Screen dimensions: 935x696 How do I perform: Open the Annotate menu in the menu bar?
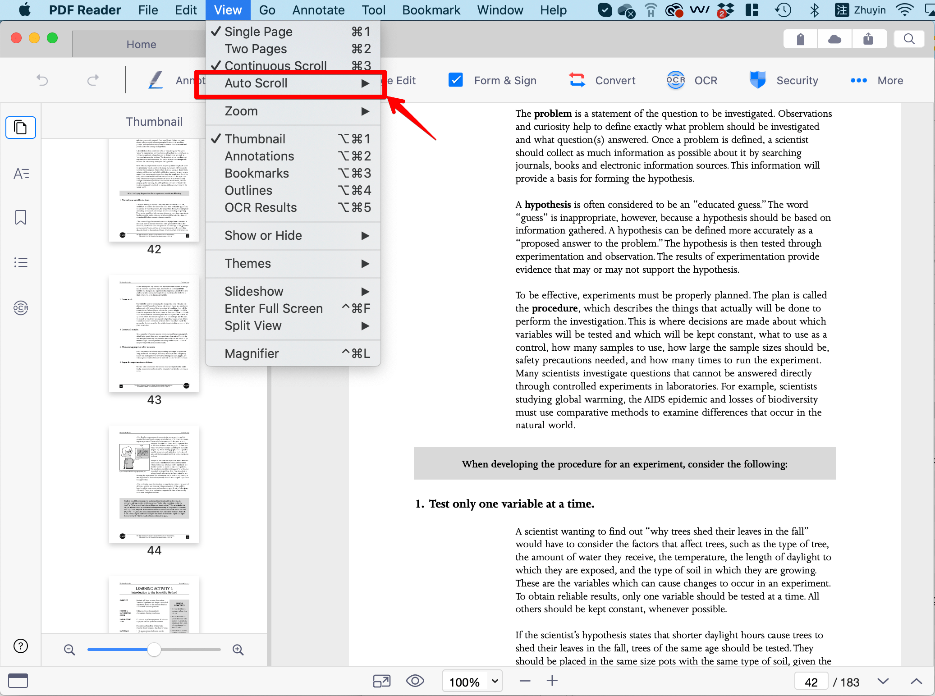click(x=318, y=10)
